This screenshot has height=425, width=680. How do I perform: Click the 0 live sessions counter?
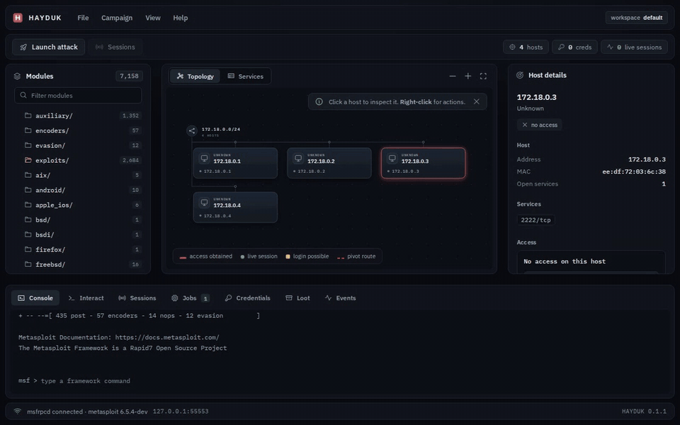click(634, 47)
